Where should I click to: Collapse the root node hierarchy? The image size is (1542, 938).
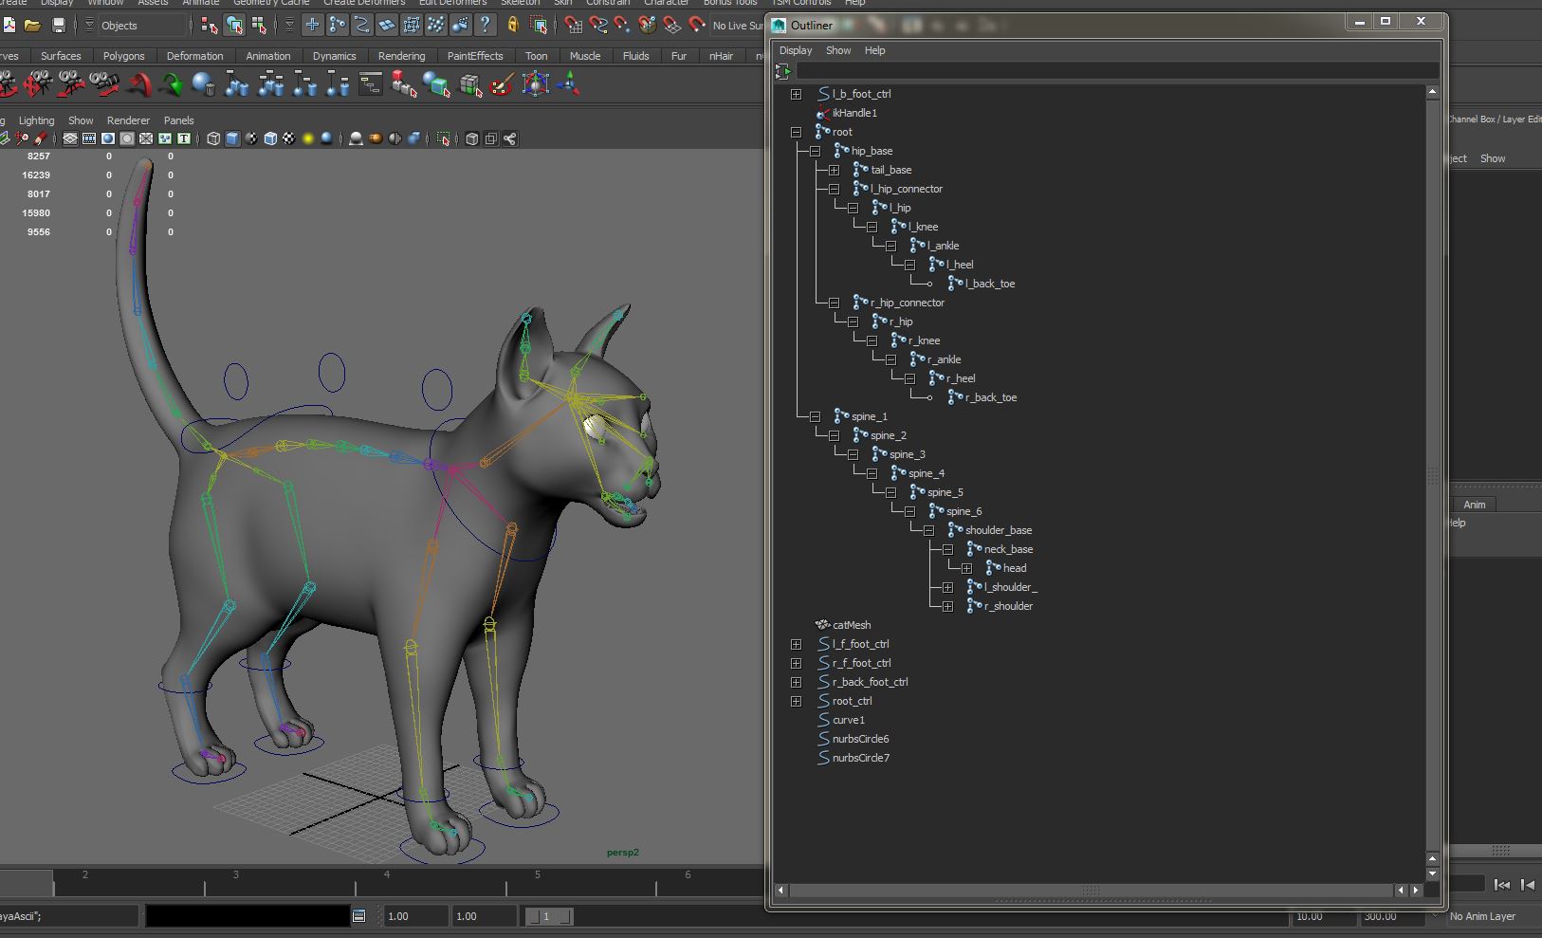(x=797, y=132)
